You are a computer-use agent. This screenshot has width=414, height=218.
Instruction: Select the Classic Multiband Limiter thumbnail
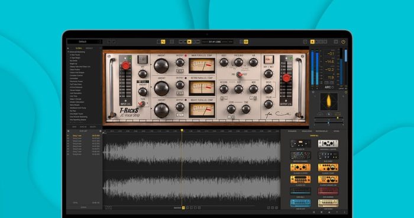328,179
